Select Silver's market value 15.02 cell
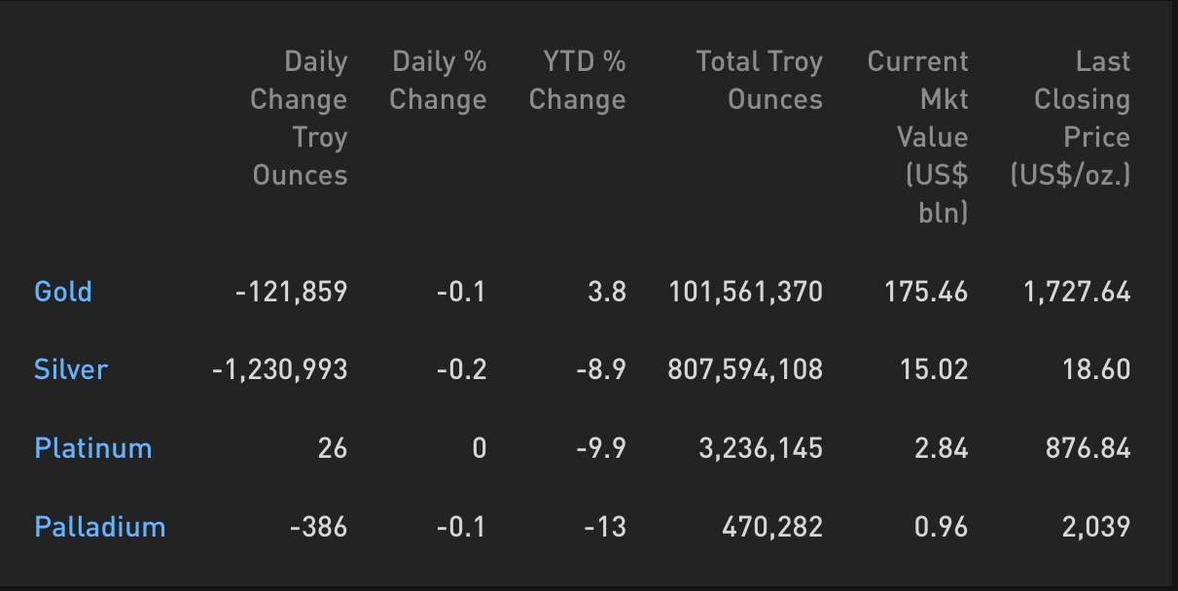Viewport: 1178px width, 591px height. [934, 369]
